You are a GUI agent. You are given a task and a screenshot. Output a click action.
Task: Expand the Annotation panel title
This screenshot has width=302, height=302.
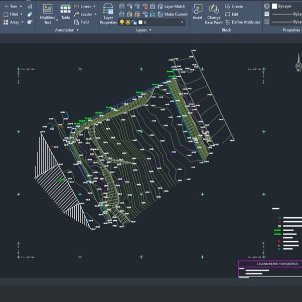[67, 30]
